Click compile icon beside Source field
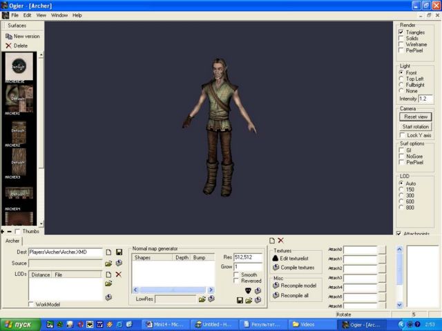This screenshot has height=331, width=442. click(x=119, y=263)
